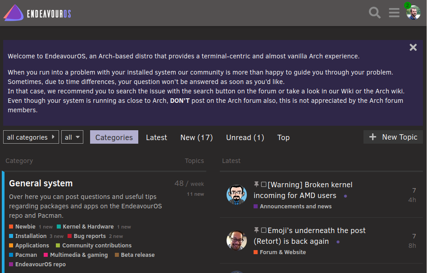Click the notification count badge
427x273 pixels.
pyautogui.click(x=407, y=5)
